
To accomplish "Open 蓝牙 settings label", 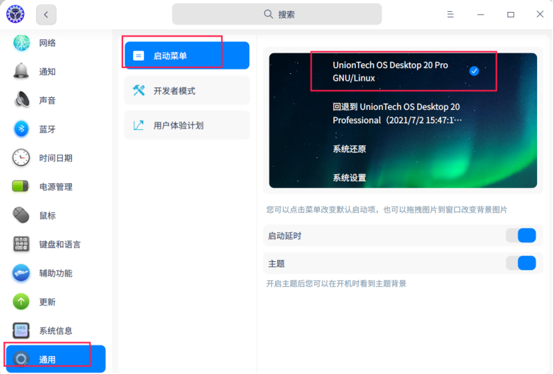I will click(47, 129).
